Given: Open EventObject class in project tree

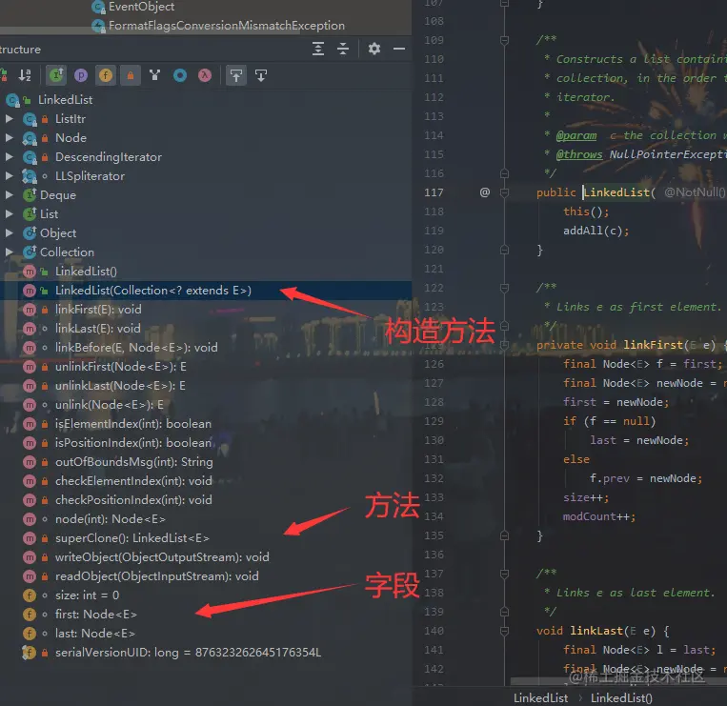Looking at the screenshot, I should click(x=141, y=7).
